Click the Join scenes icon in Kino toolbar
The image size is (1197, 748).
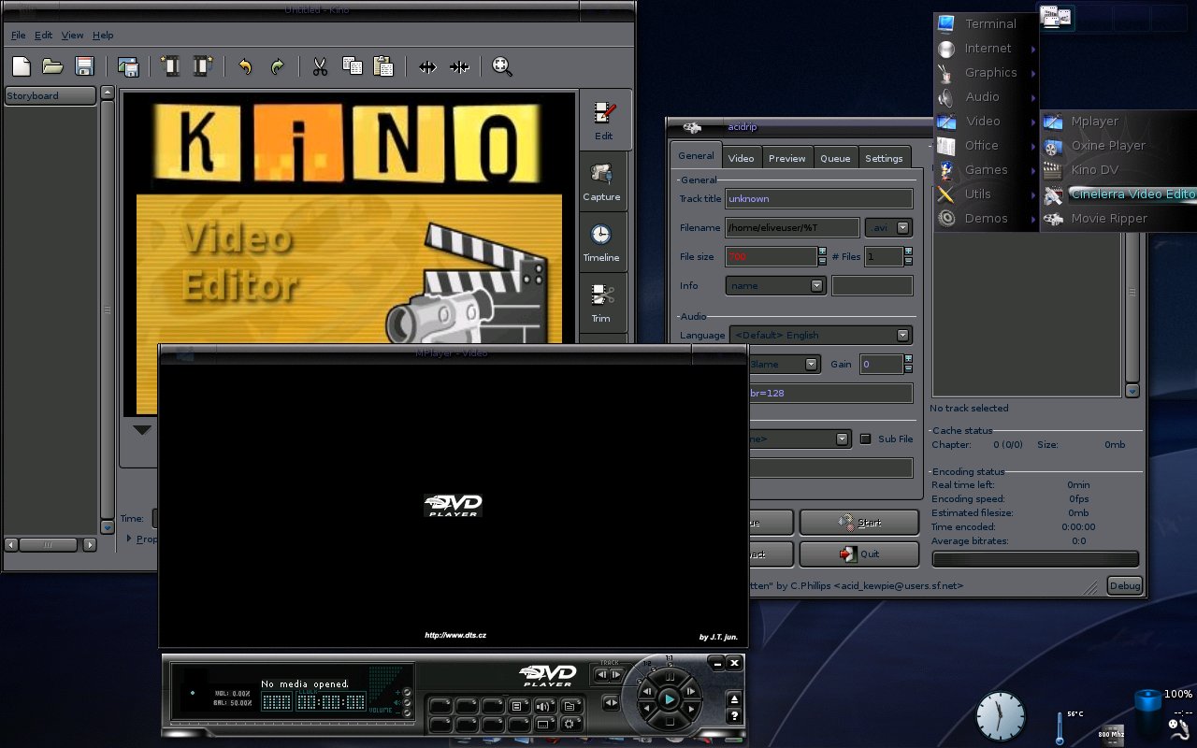(459, 66)
